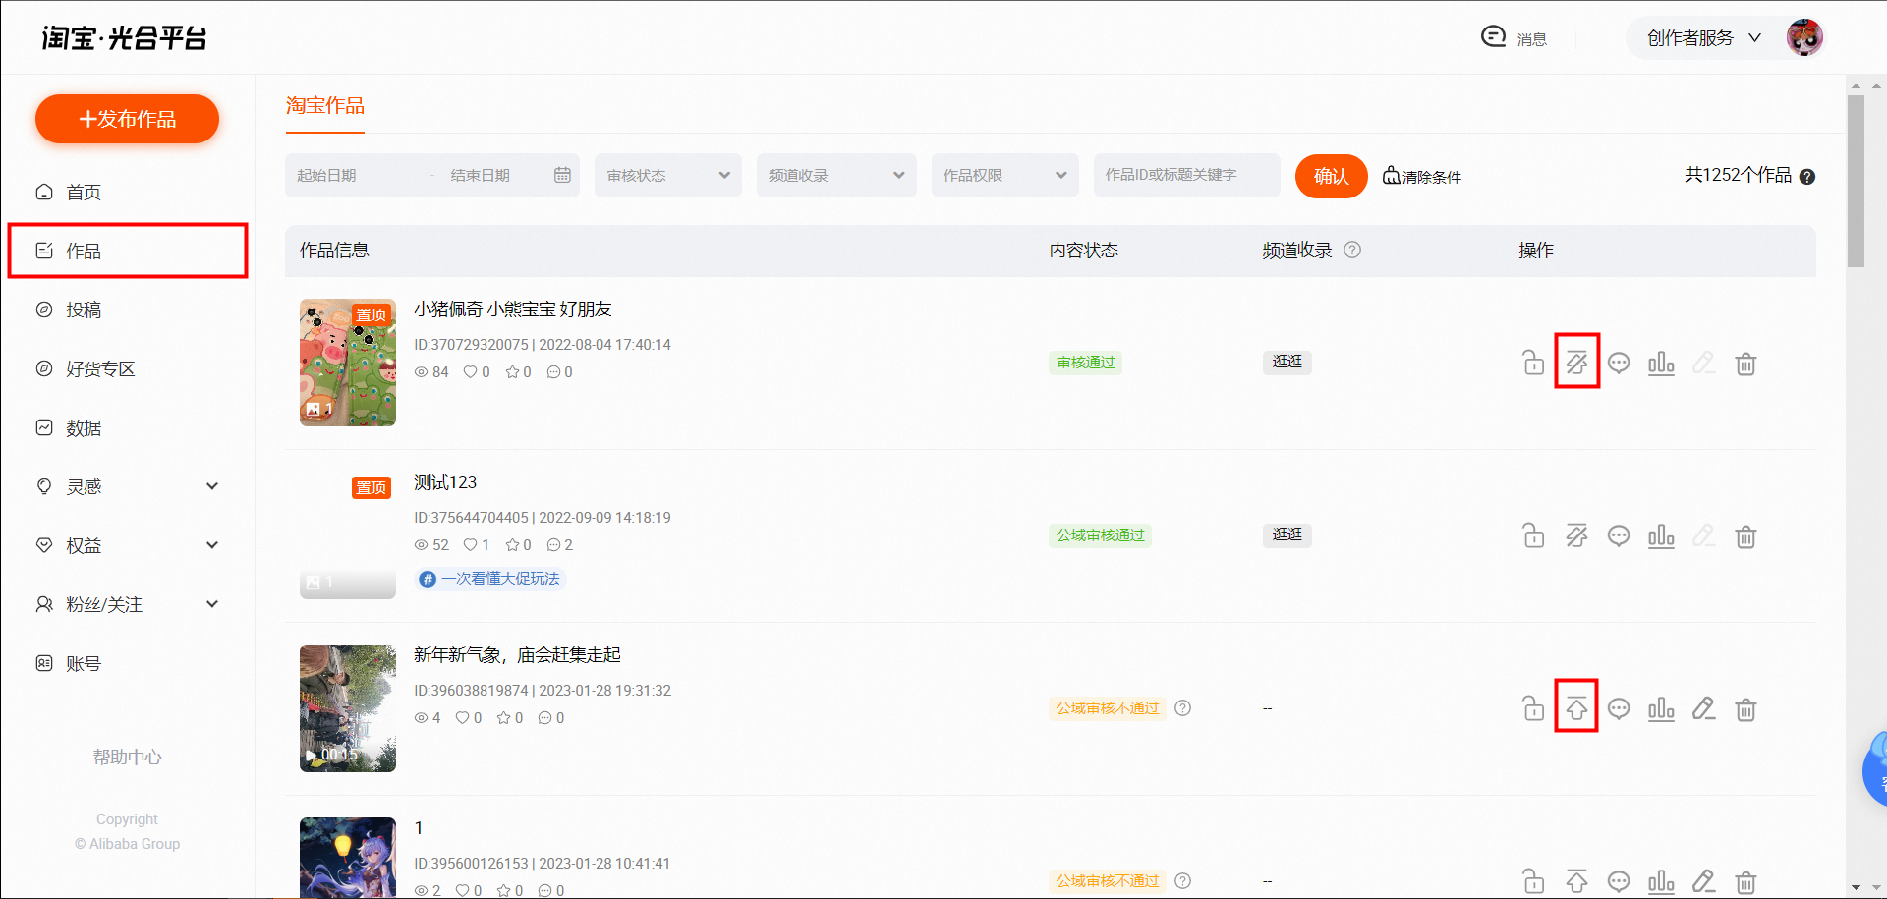
Task: Click the 公域审核通过 status tag
Action: point(1101,535)
